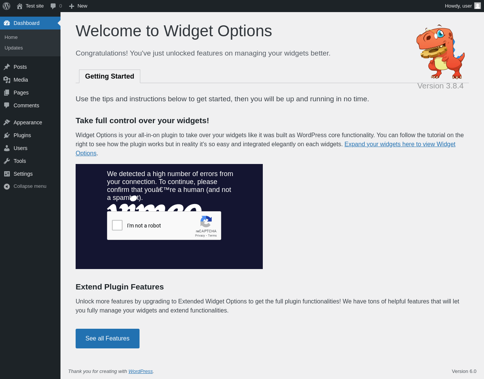Collapse the admin sidebar menu
Viewport: 484px width, 379px height.
pyautogui.click(x=30, y=186)
